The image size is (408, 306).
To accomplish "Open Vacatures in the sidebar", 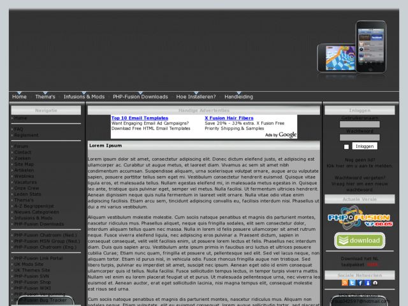I will tap(25, 182).
